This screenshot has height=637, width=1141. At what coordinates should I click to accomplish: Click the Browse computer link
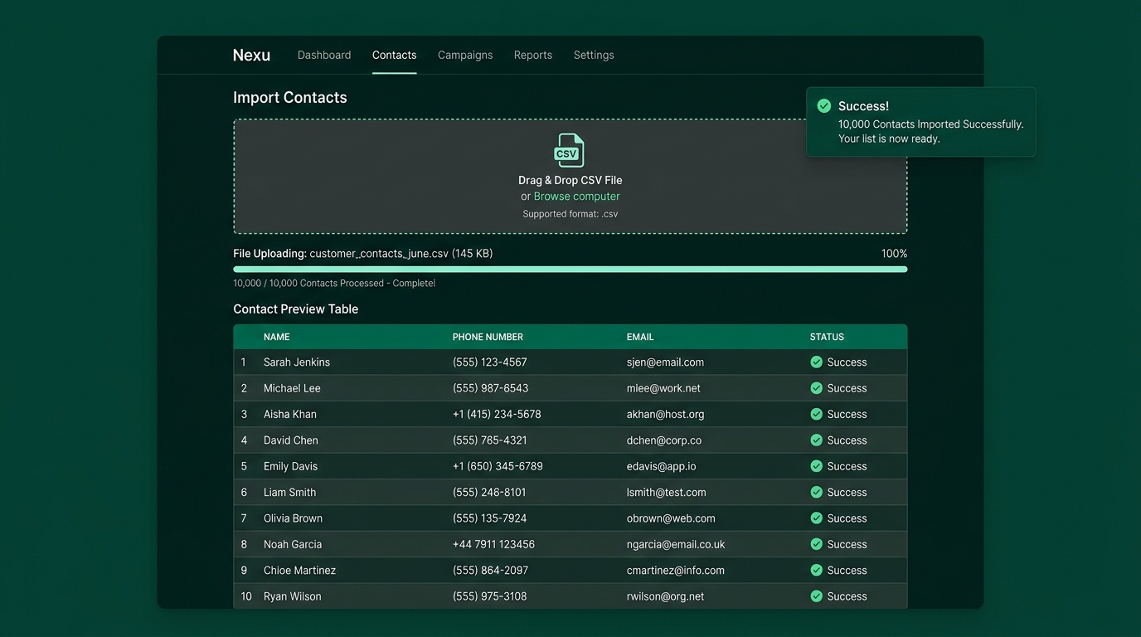(x=576, y=197)
